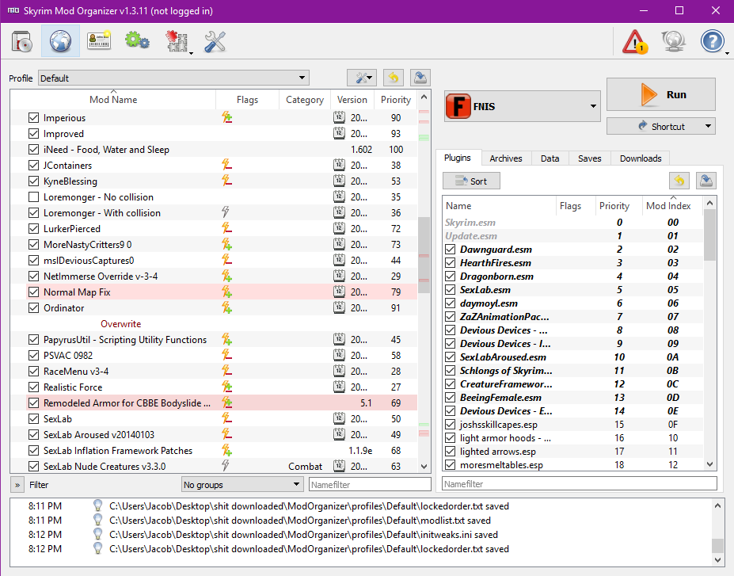Click the Sort plugins button
The image size is (734, 576).
coord(471,181)
